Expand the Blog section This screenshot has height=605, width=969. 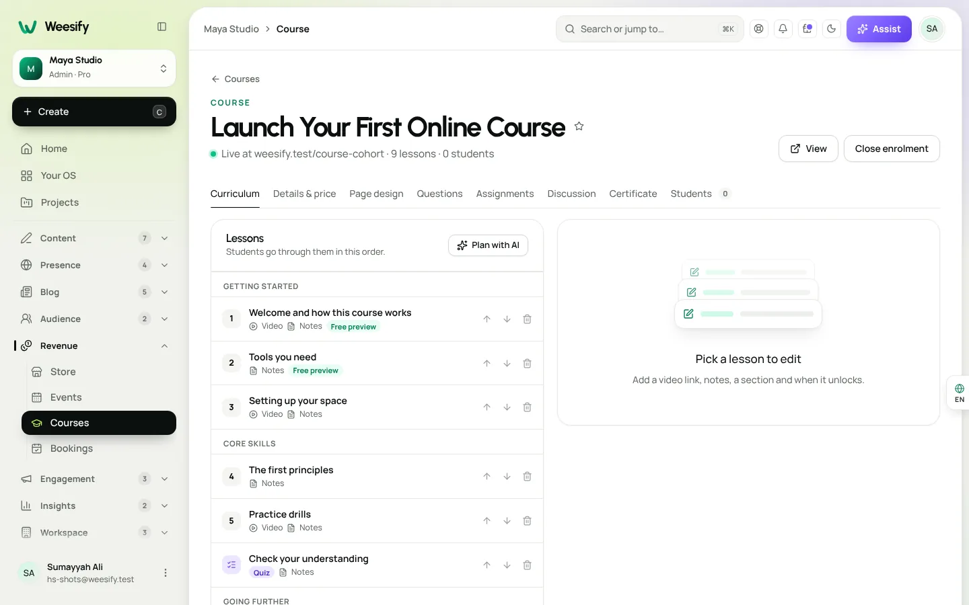[94, 292]
